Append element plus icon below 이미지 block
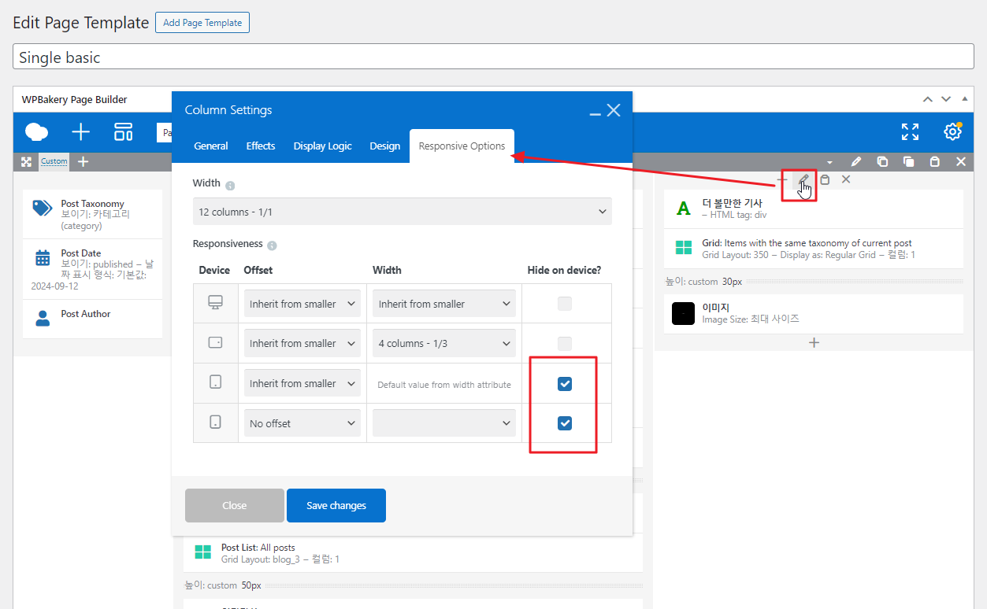Viewport: 987px width, 609px height. [814, 343]
